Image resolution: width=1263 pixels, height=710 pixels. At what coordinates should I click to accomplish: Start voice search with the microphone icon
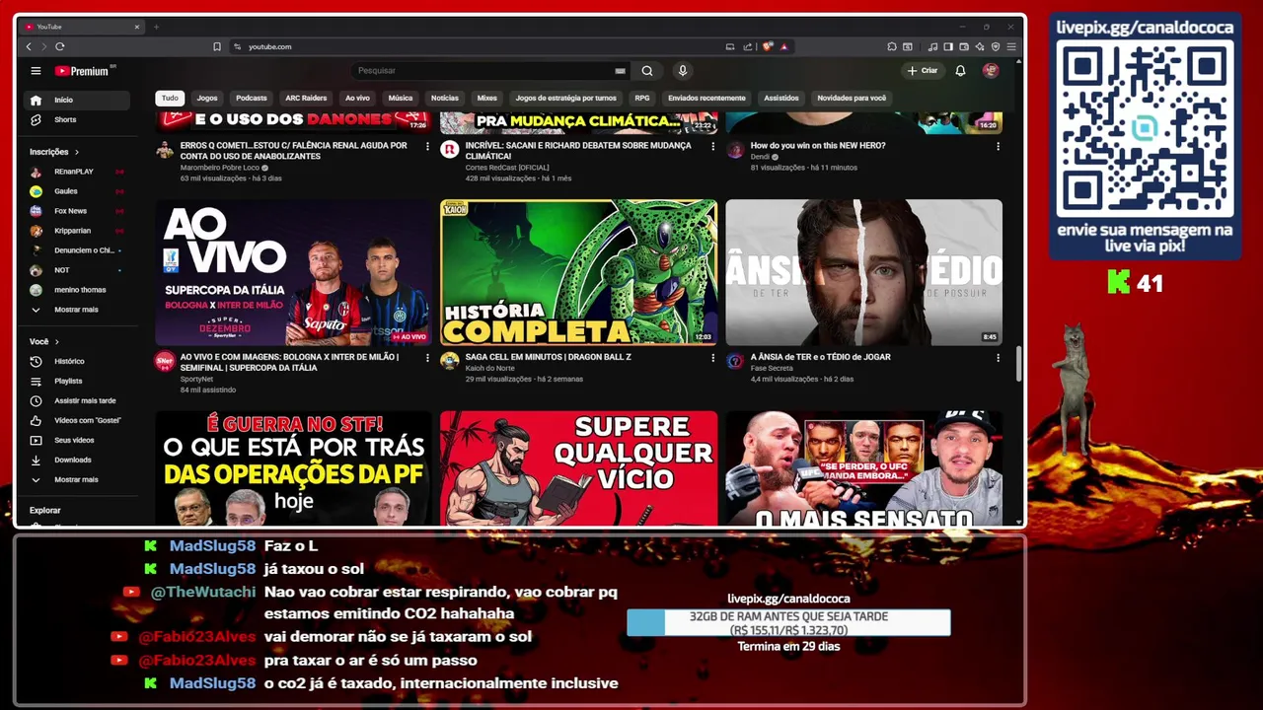tap(682, 71)
